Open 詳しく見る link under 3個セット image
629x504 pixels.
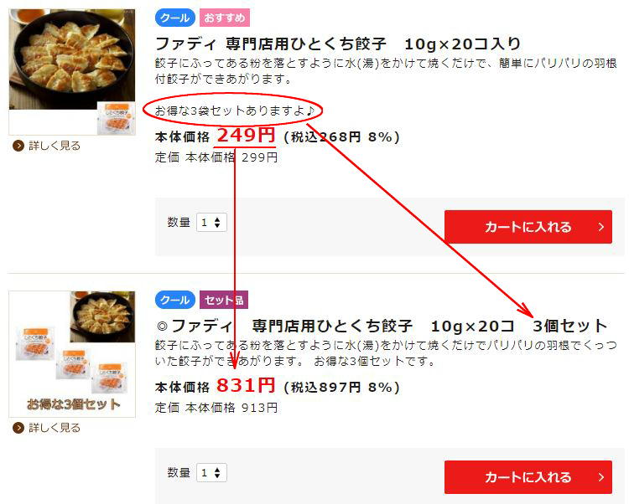click(x=55, y=428)
